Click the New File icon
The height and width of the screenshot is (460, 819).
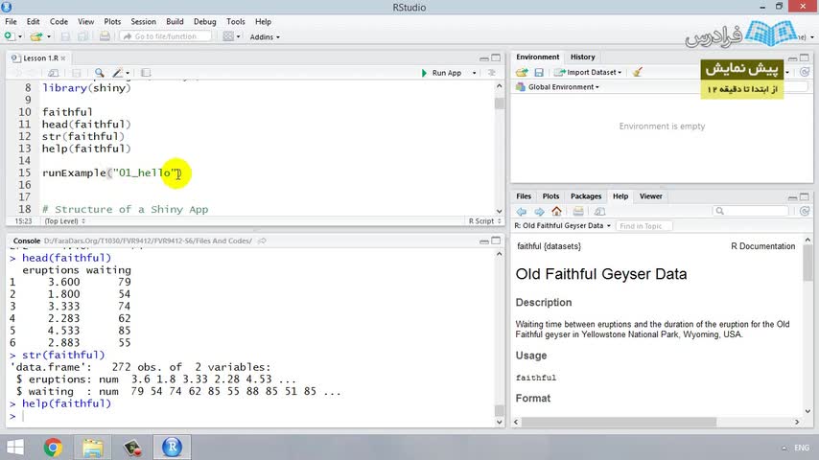(x=9, y=36)
